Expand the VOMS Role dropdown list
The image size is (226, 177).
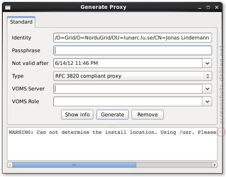tap(207, 102)
